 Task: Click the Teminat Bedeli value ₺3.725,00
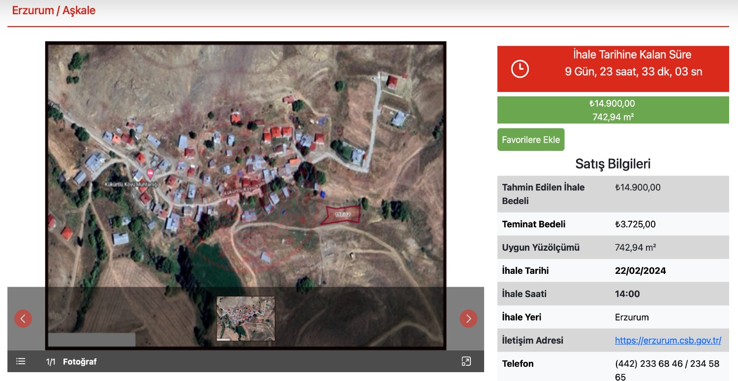pyautogui.click(x=635, y=224)
